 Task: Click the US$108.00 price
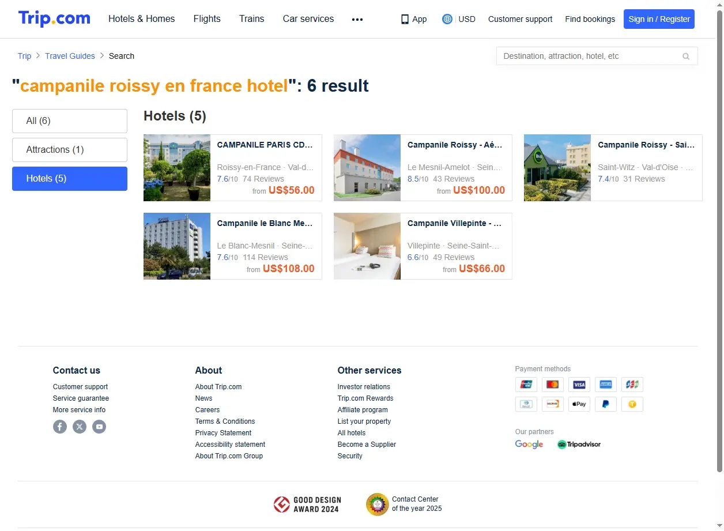[289, 269]
